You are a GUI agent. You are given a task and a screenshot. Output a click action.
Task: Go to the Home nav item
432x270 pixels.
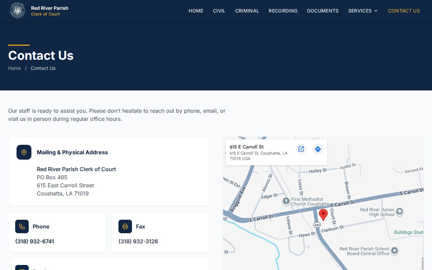point(196,11)
